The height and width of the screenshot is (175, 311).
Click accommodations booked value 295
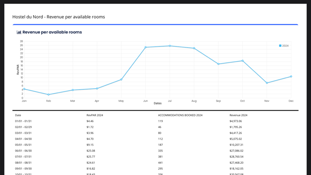tap(160, 169)
